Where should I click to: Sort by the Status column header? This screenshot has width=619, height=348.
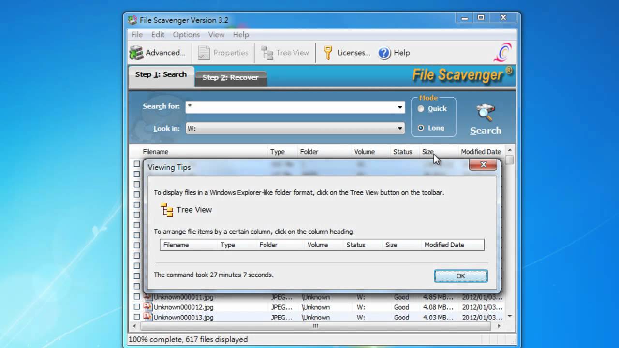pyautogui.click(x=405, y=152)
